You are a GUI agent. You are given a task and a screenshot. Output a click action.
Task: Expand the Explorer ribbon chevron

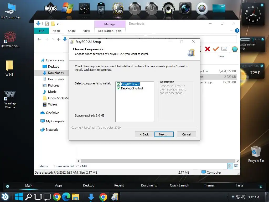coord(231,31)
